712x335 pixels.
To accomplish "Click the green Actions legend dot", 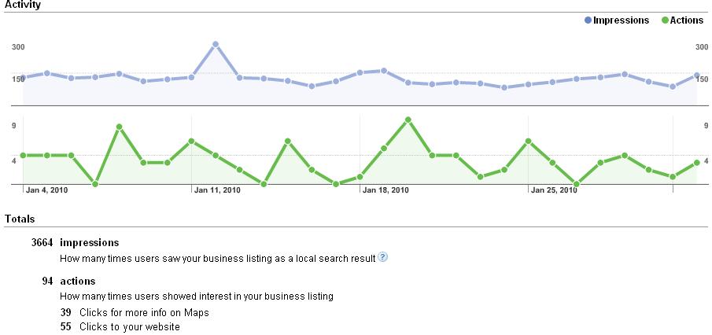I will (x=665, y=20).
